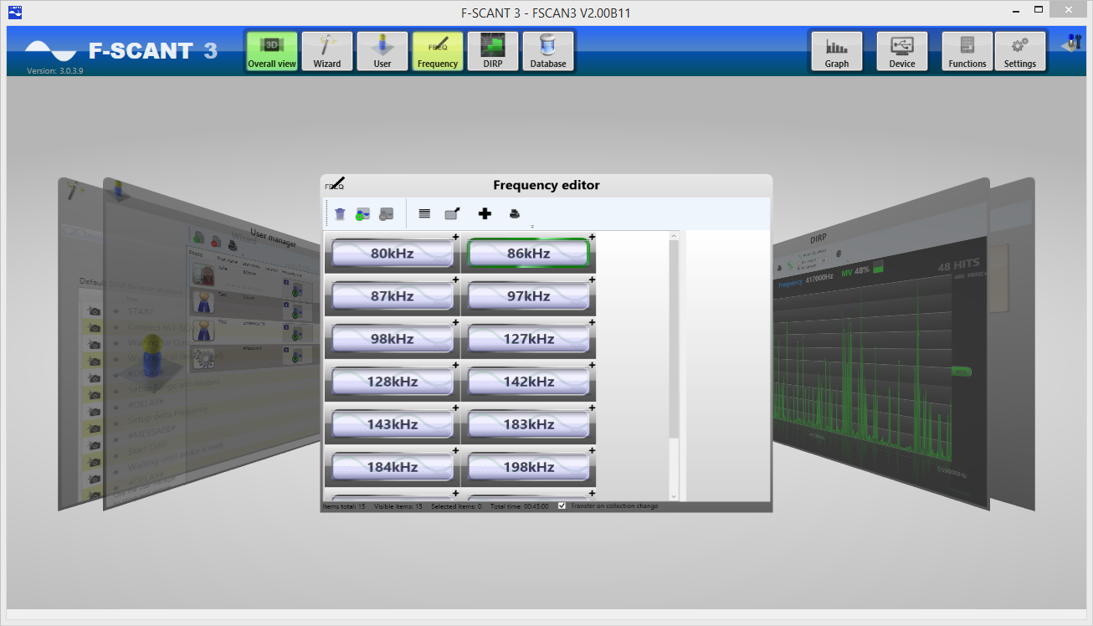Click the green-dot frequency icon in the toolbar
The width and height of the screenshot is (1093, 626).
pyautogui.click(x=363, y=214)
